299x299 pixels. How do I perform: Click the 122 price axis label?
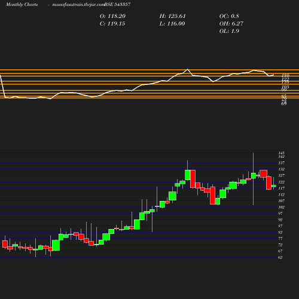pyautogui.click(x=282, y=182)
